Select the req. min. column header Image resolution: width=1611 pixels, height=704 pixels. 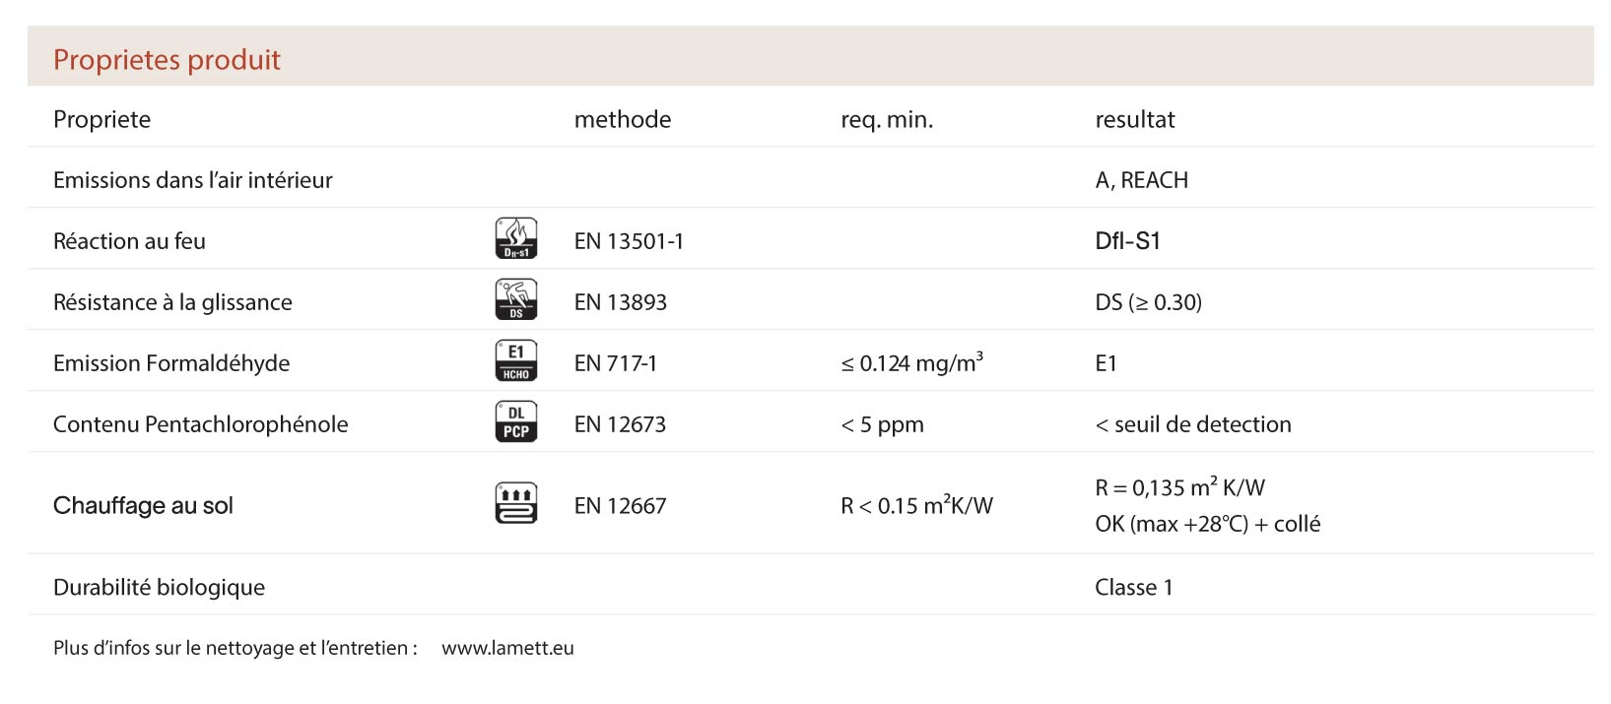coord(886,120)
